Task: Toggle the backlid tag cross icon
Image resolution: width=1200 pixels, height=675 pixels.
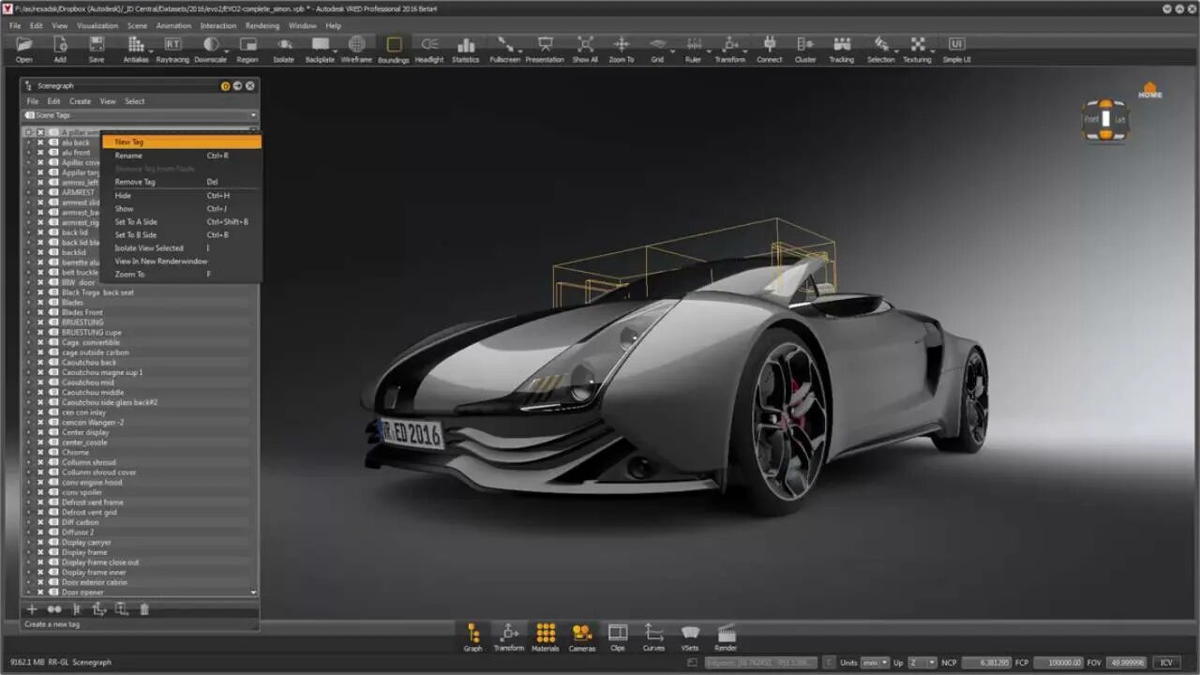Action: click(x=41, y=251)
